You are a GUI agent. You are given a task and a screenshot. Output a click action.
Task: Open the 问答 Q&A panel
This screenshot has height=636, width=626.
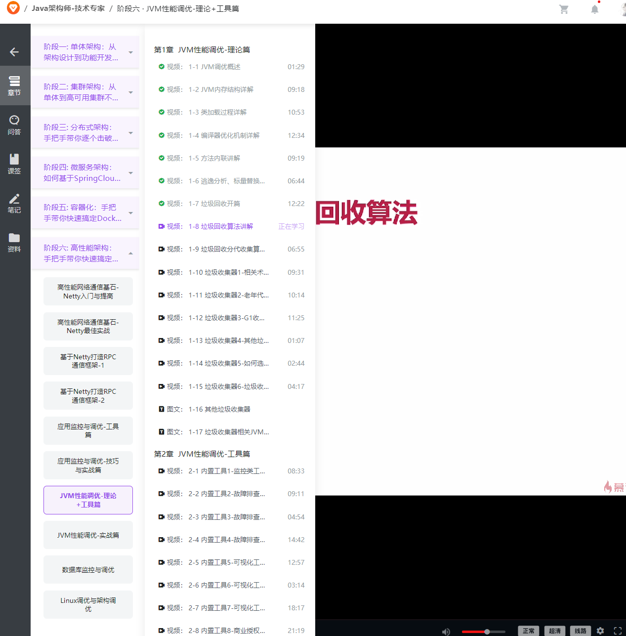pos(14,124)
